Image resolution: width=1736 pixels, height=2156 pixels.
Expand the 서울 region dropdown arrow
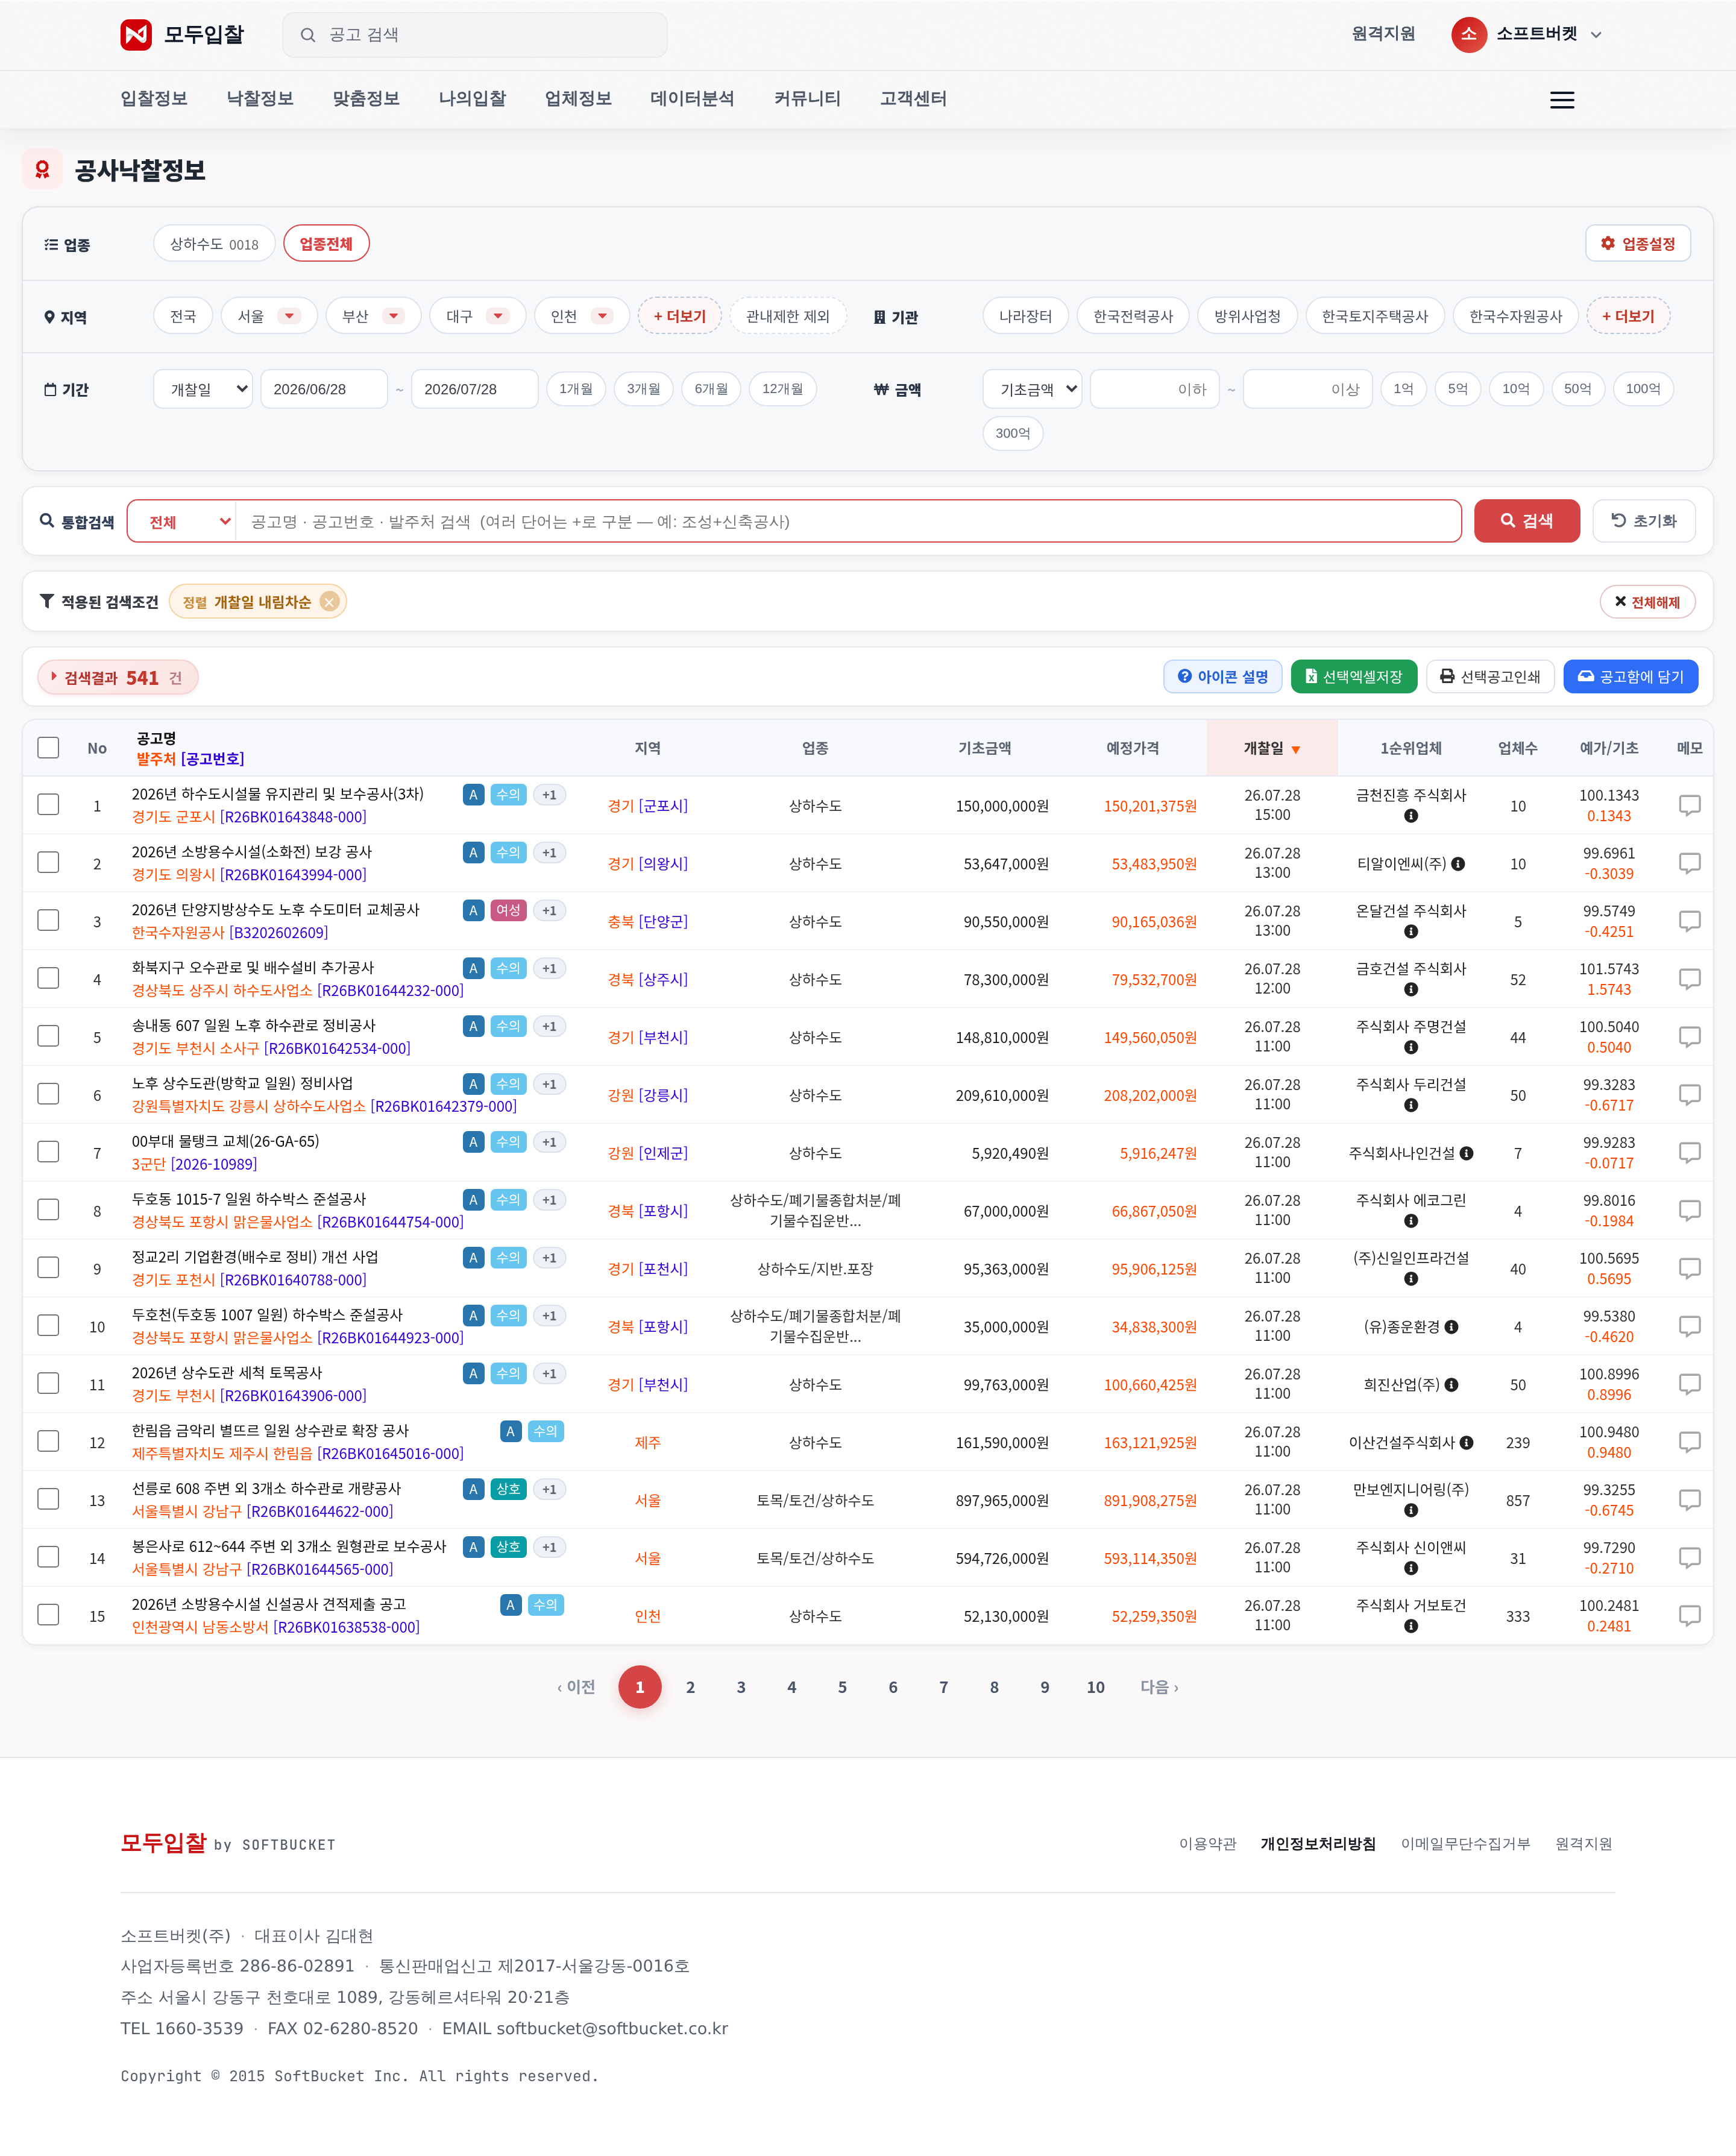click(290, 316)
